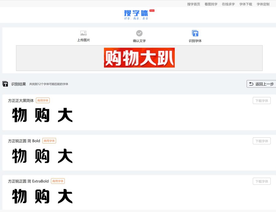This screenshot has width=276, height=212.
Task: Click the identify font T icon
Action: coord(195,33)
